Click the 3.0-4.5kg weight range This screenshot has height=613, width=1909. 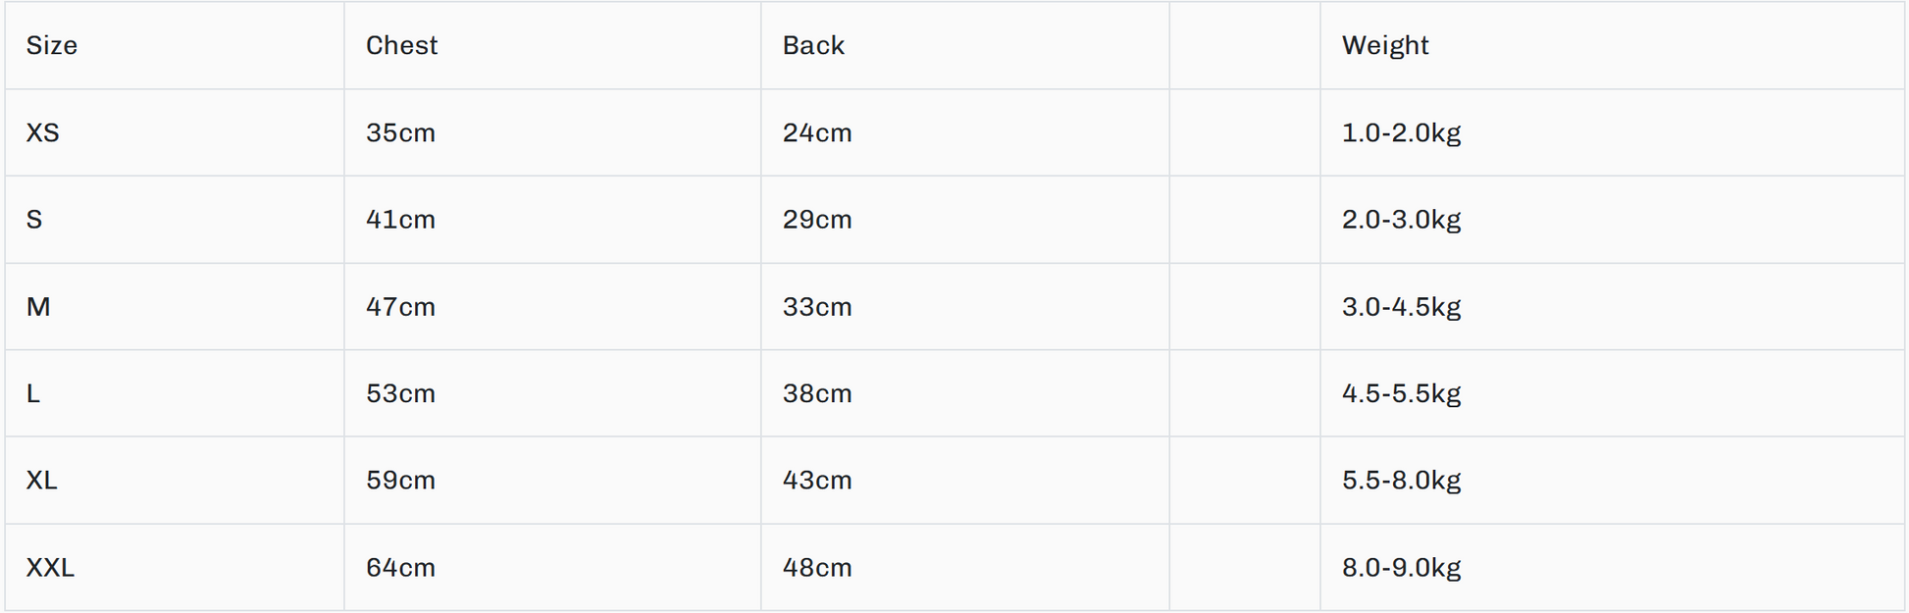click(x=1401, y=307)
